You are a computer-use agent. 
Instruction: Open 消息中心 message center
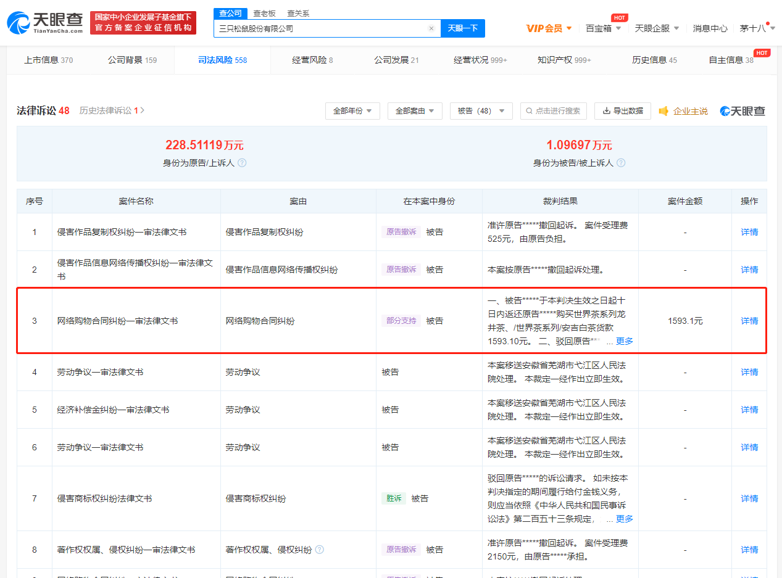pyautogui.click(x=710, y=28)
